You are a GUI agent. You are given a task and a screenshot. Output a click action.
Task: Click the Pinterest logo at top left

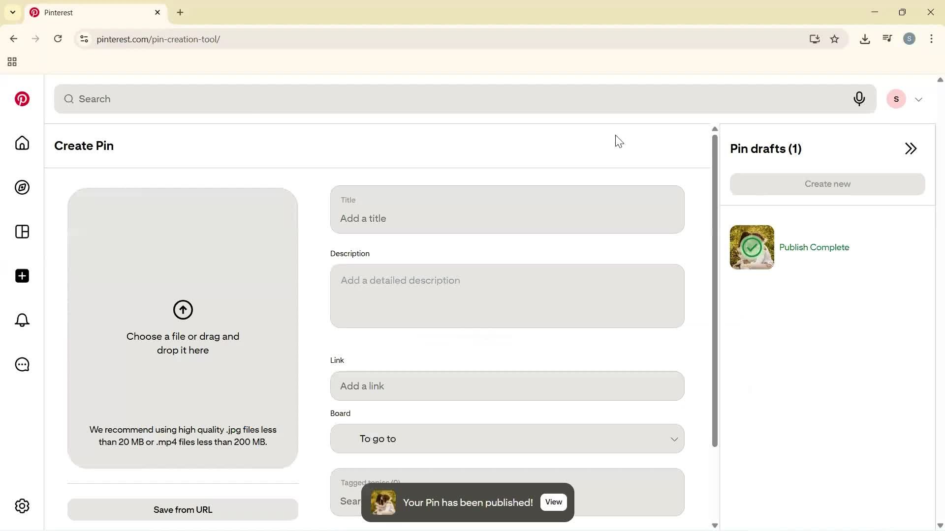(22, 99)
